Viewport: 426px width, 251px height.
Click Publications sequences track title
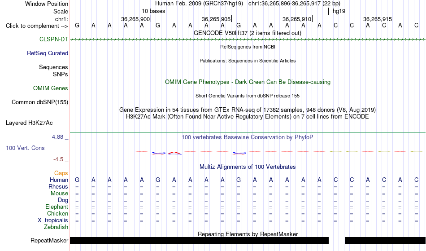tap(248, 61)
